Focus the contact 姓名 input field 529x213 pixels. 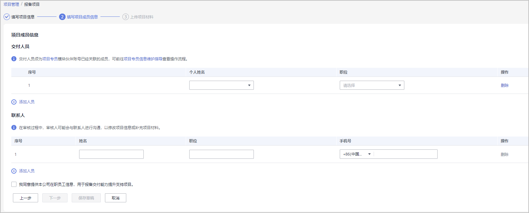pyautogui.click(x=111, y=154)
